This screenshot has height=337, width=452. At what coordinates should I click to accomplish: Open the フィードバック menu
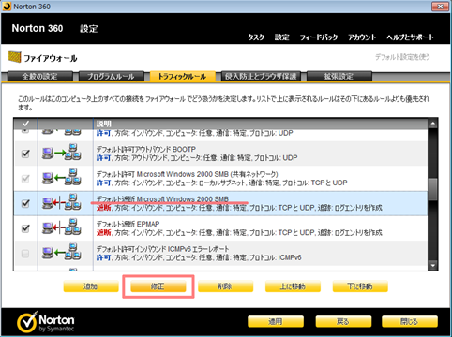point(319,37)
